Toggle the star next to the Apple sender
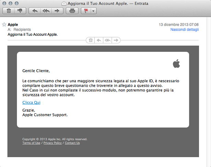211x167 pixels. click(4, 25)
